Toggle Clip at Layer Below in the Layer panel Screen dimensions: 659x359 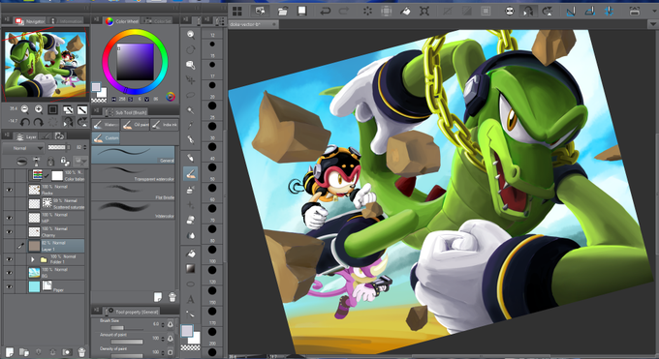(22, 162)
